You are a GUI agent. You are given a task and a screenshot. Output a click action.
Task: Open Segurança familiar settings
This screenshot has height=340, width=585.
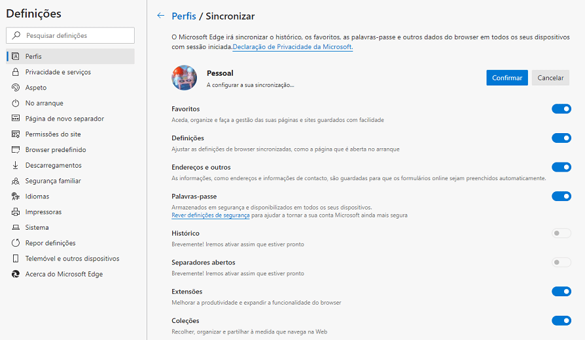[x=70, y=181]
